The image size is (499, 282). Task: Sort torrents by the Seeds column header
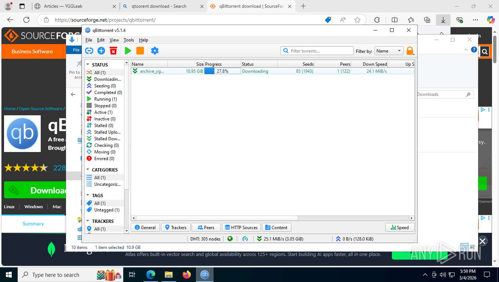click(296, 64)
